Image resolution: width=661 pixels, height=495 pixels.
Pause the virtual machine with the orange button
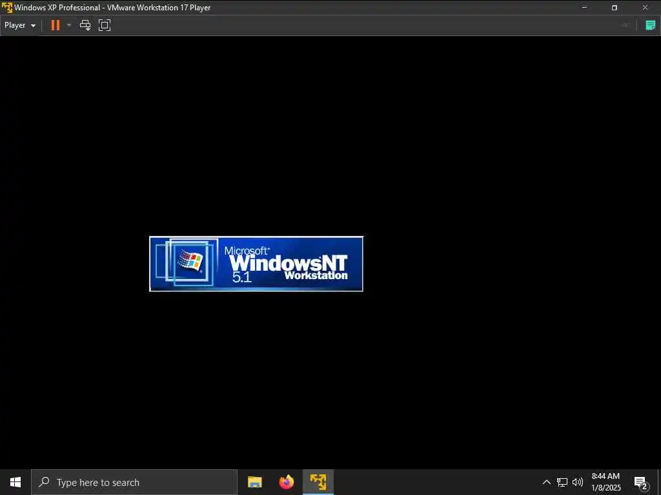56,25
